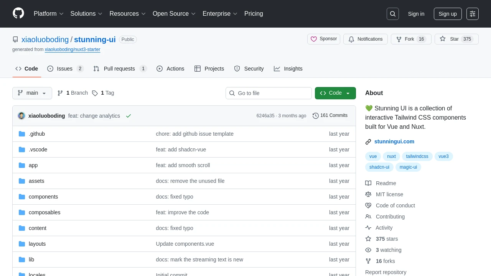Click the Code of conduct icon

(x=368, y=205)
